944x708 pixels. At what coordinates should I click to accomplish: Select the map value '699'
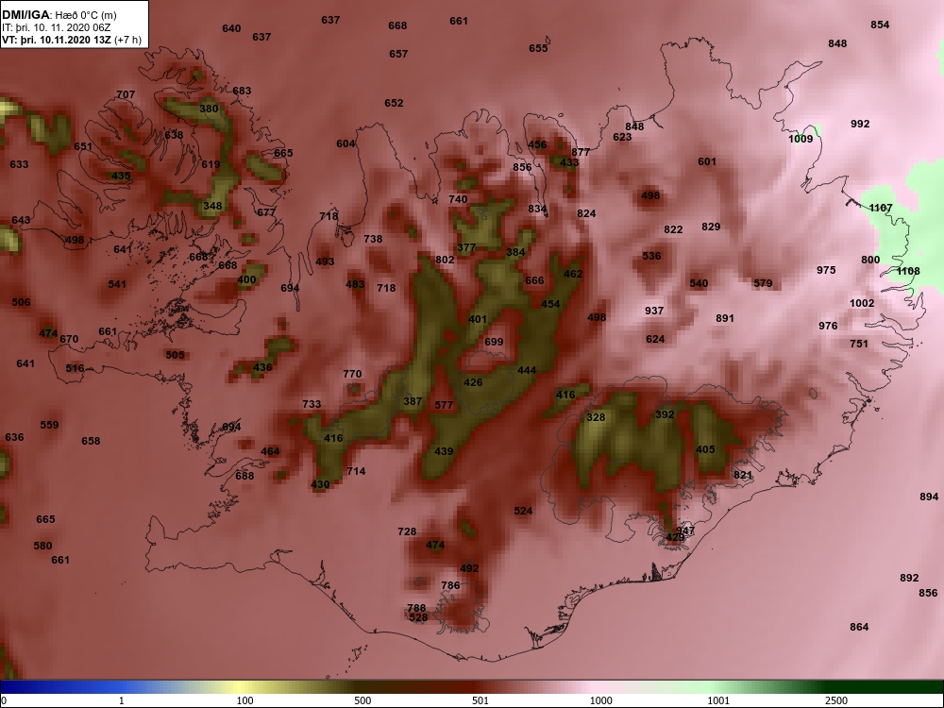click(494, 342)
